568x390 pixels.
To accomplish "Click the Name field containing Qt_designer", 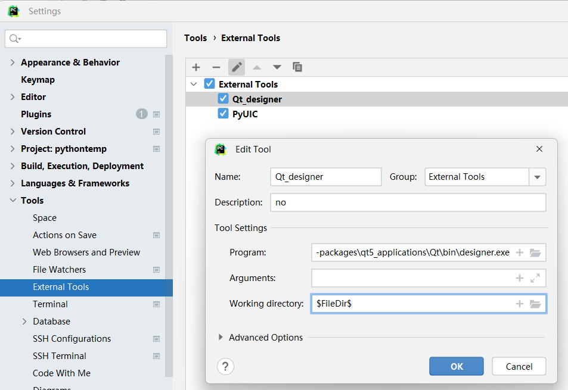I will [x=325, y=177].
